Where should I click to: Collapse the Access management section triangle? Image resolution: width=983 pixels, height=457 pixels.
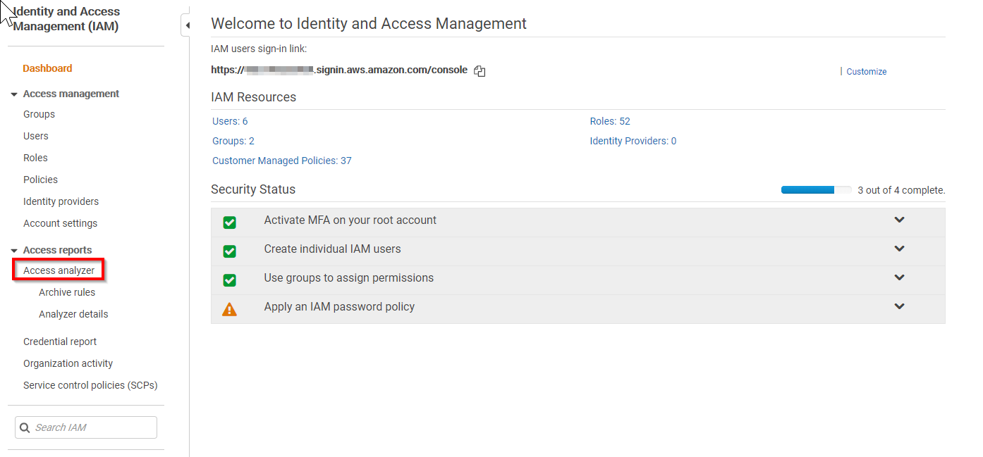(x=14, y=94)
